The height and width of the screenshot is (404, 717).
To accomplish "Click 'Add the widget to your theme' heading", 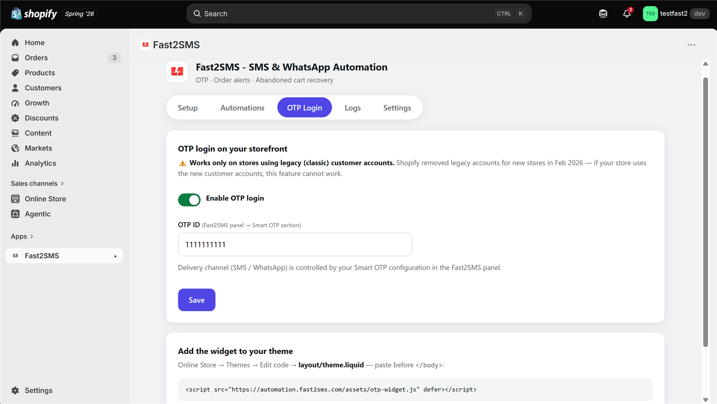I will [x=235, y=352].
